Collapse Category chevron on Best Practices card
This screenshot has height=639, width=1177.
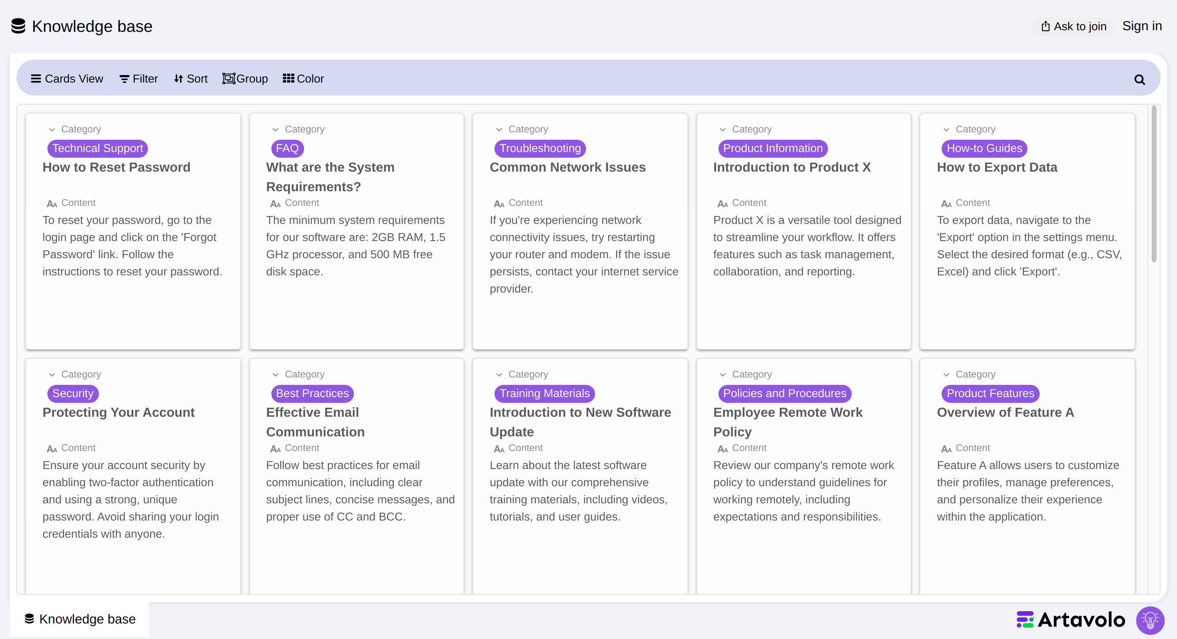[275, 375]
